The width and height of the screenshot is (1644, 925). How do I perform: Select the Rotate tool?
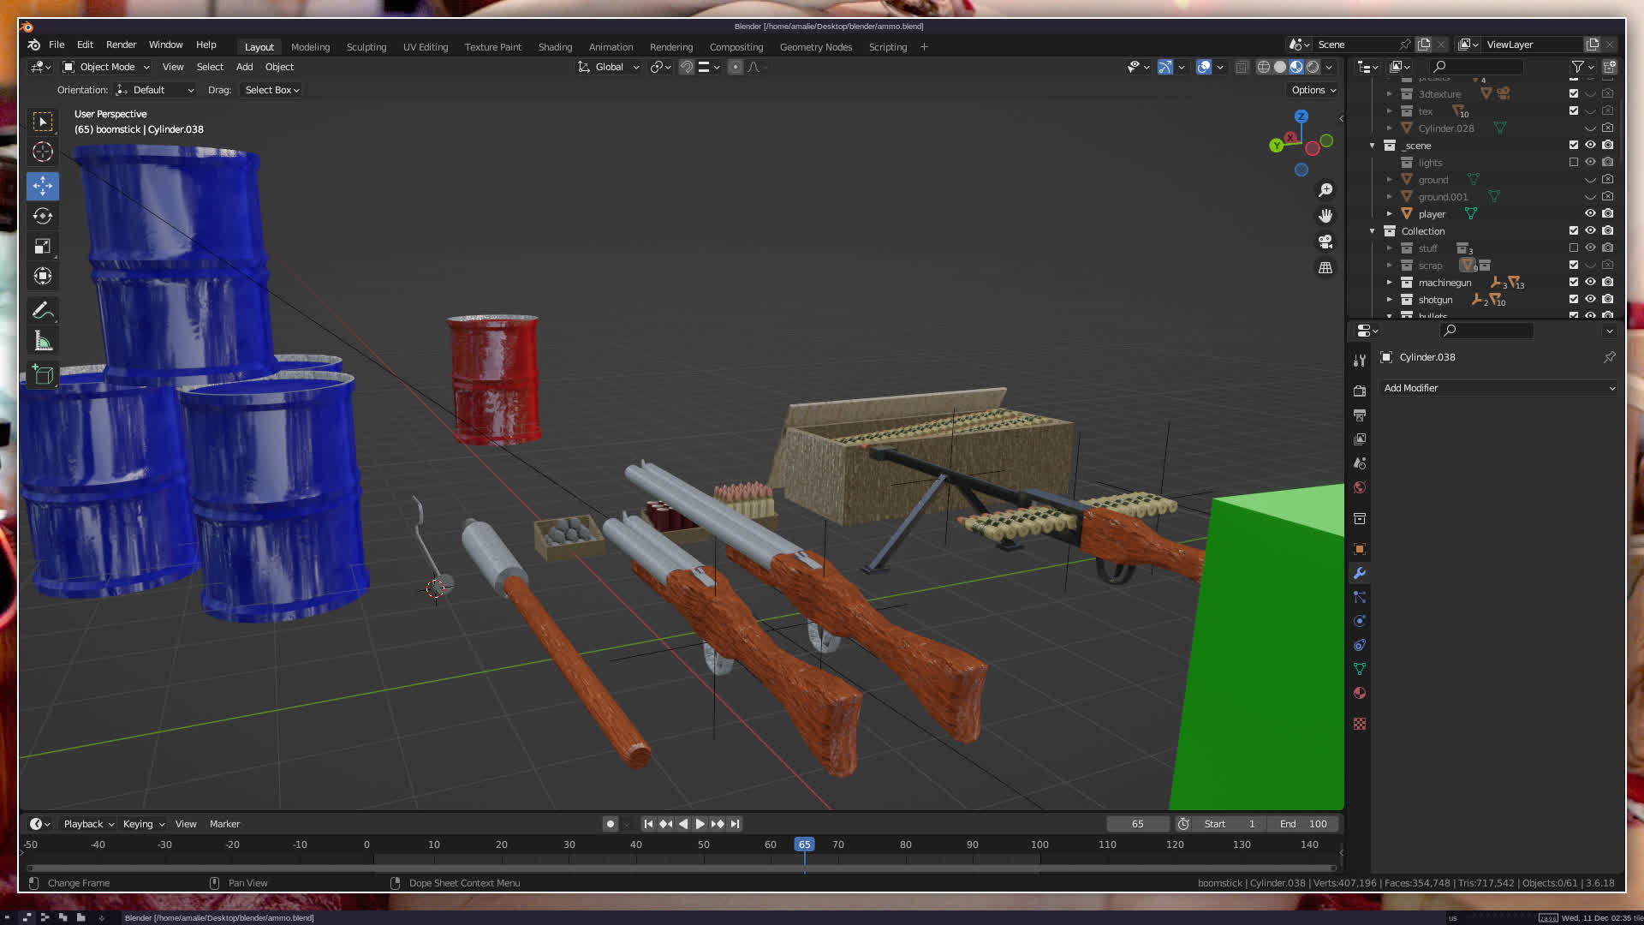[x=43, y=216]
